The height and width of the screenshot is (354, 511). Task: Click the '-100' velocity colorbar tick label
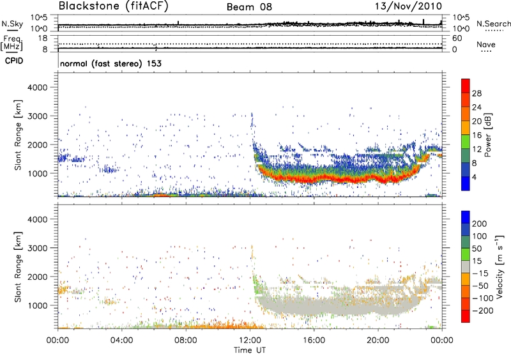pyautogui.click(x=482, y=298)
